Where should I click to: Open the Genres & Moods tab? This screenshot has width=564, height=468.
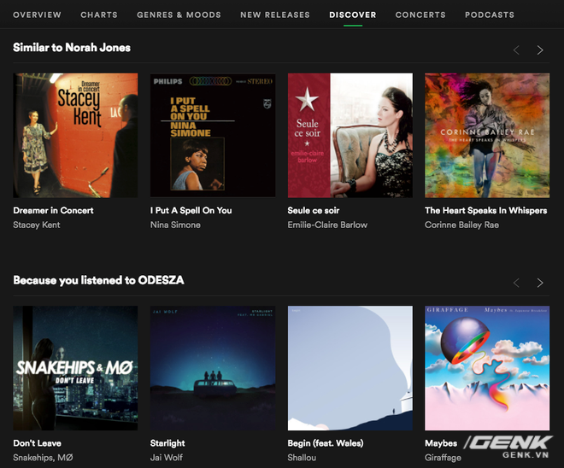(179, 15)
